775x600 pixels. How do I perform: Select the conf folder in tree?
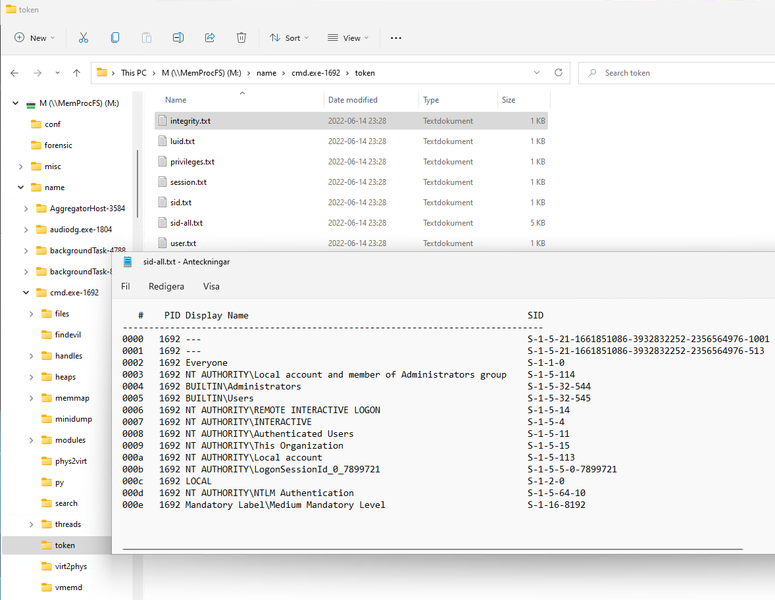tap(53, 124)
